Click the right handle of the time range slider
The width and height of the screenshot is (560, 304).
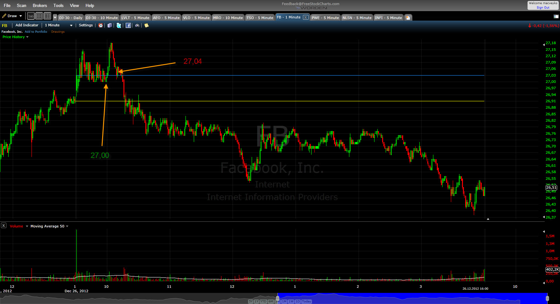547,298
